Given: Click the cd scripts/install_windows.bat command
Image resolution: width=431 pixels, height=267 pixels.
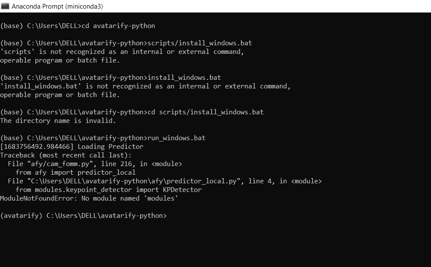Looking at the screenshot, I should tap(206, 112).
